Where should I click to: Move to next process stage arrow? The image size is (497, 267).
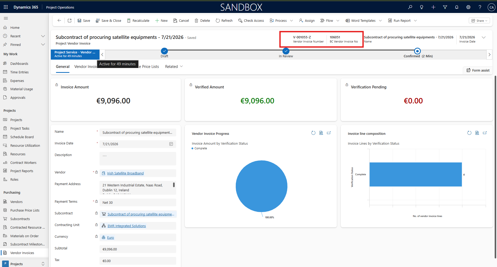tap(489, 55)
